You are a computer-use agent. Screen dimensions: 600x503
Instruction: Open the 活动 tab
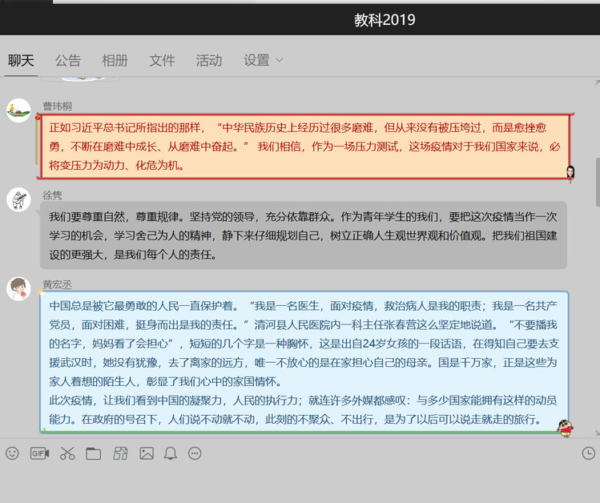[x=209, y=60]
